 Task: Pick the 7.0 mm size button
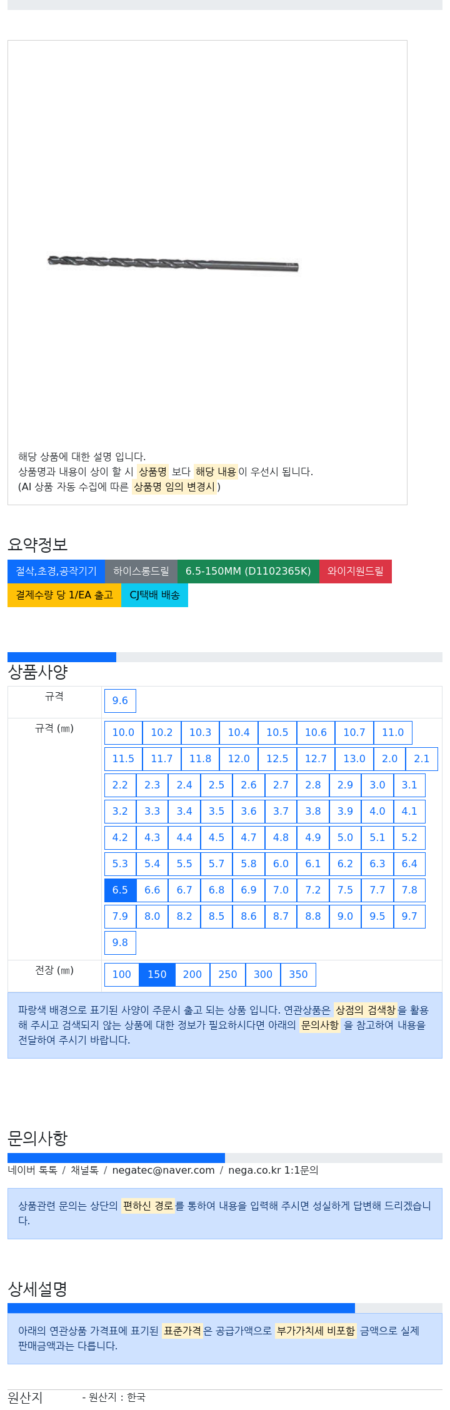pyautogui.click(x=281, y=890)
